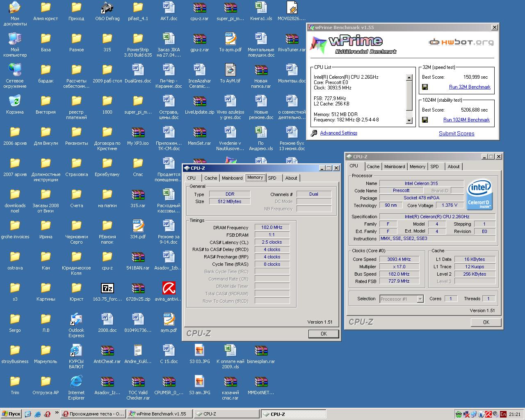Viewport: 525px width, 420px height.
Task: Open the CPUMSR_0 archive icon
Action: click(x=169, y=382)
